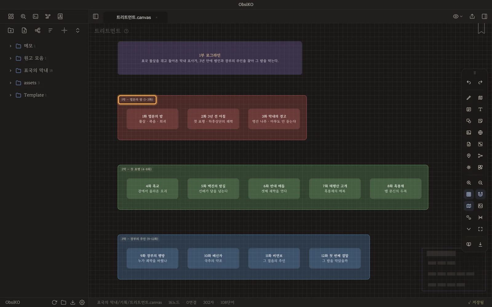The width and height of the screenshot is (492, 307).
Task: Open the file sort order menu
Action: [50, 30]
